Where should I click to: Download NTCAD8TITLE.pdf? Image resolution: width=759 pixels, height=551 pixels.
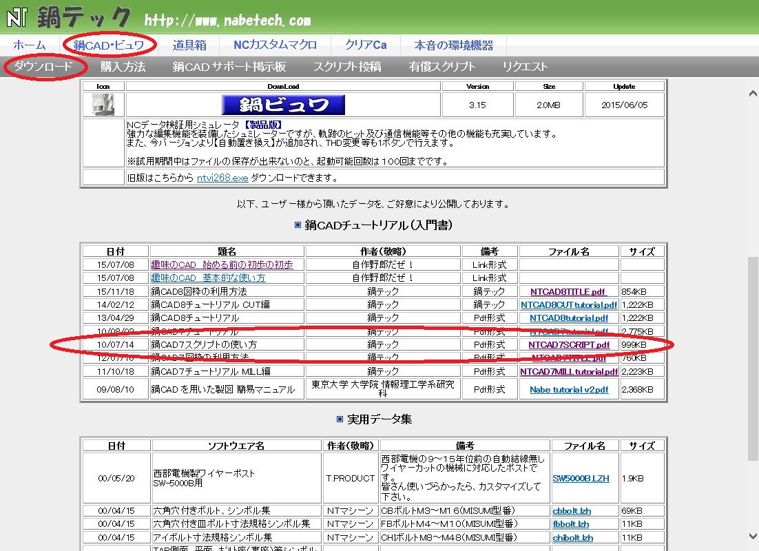click(x=568, y=291)
